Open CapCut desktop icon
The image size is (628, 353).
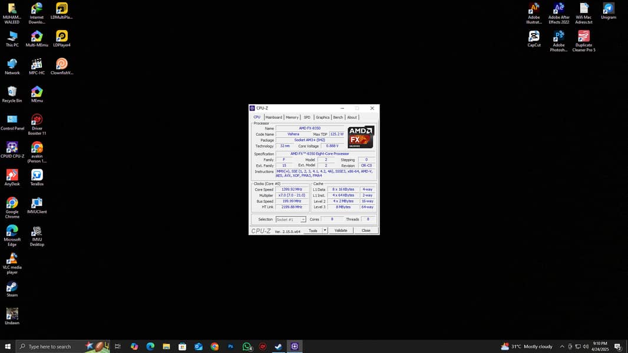pos(534,39)
